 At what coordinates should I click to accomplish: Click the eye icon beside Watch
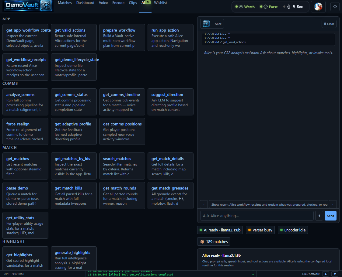tap(241, 7)
